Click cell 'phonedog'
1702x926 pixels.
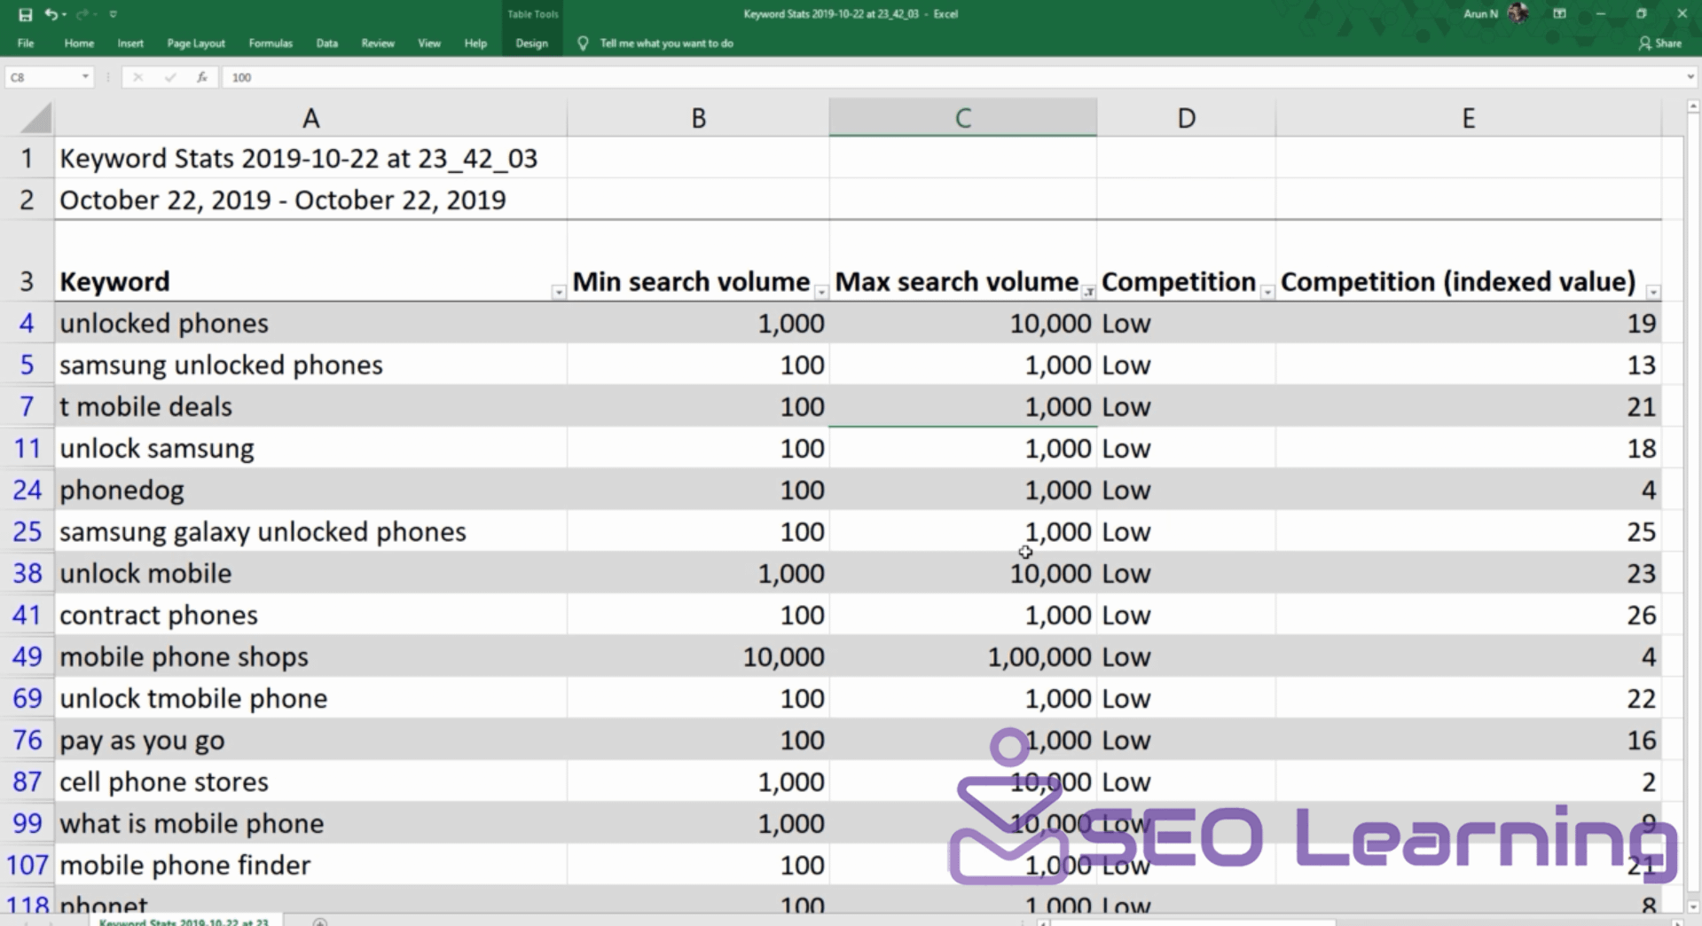pos(310,490)
